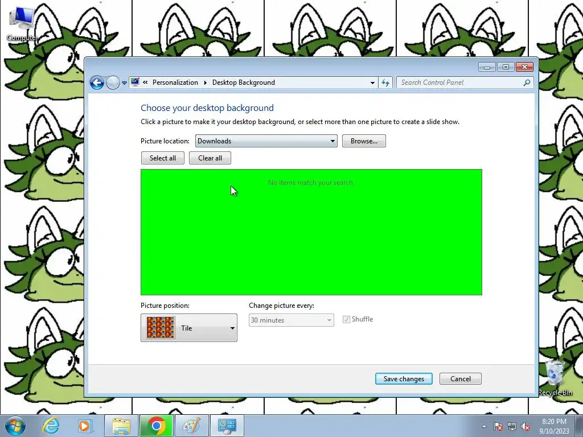583x437 pixels.
Task: Open the recent pages dropdown arrow
Action: point(124,83)
